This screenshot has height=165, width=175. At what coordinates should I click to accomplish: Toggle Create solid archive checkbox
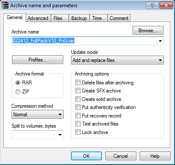[78, 99]
